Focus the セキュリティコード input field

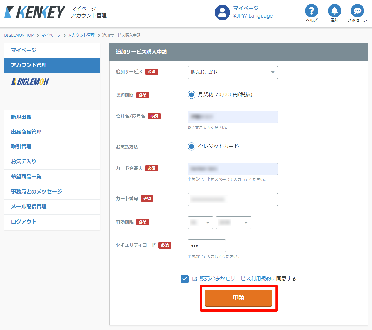[206, 246]
